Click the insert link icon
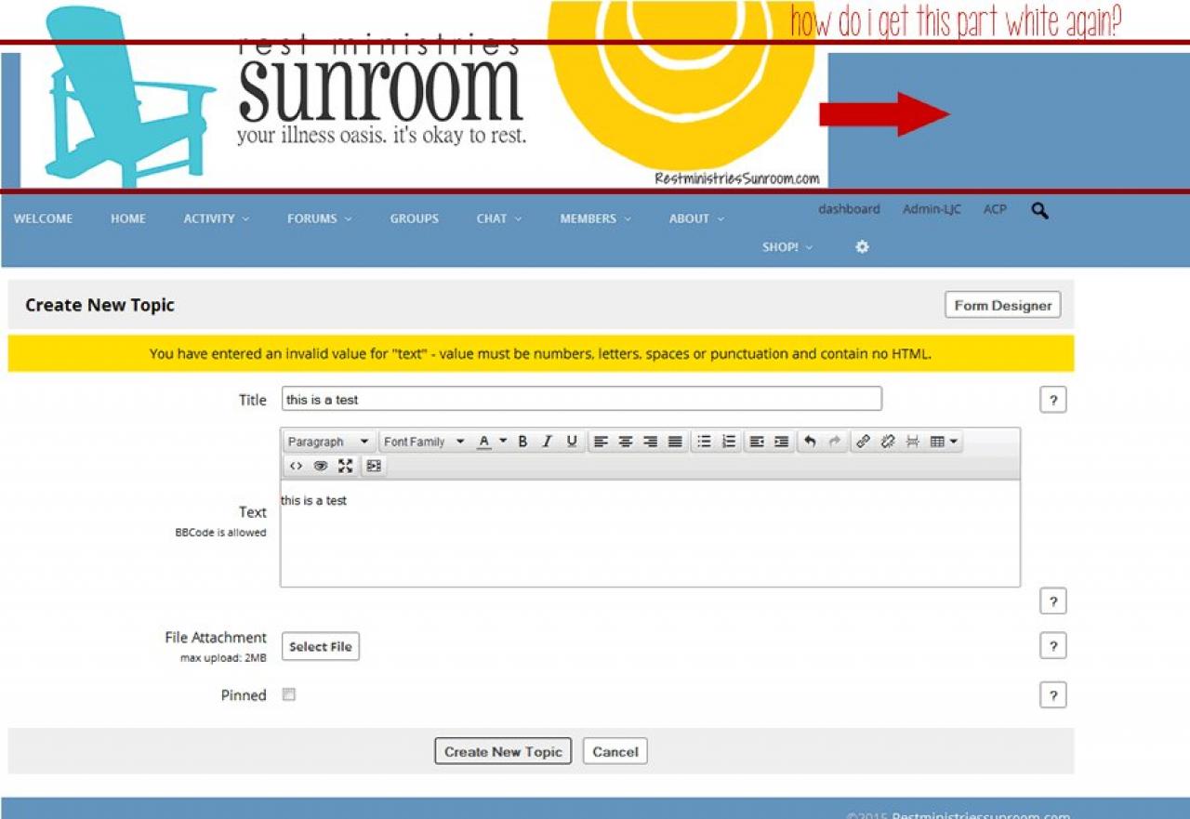 [x=863, y=442]
